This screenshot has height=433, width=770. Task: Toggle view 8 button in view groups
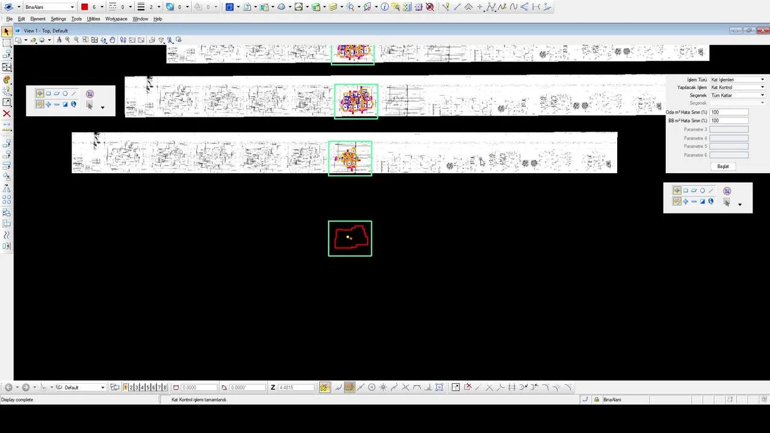pos(165,387)
